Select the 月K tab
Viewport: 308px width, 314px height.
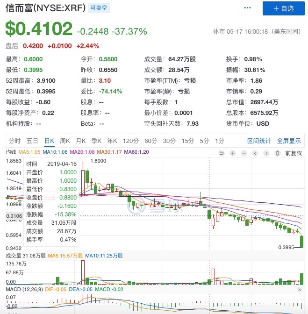(81, 141)
